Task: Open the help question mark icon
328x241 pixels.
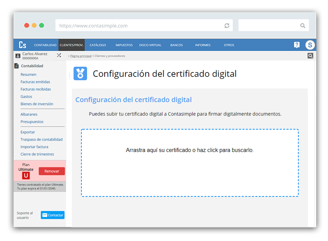Action: tap(297, 45)
